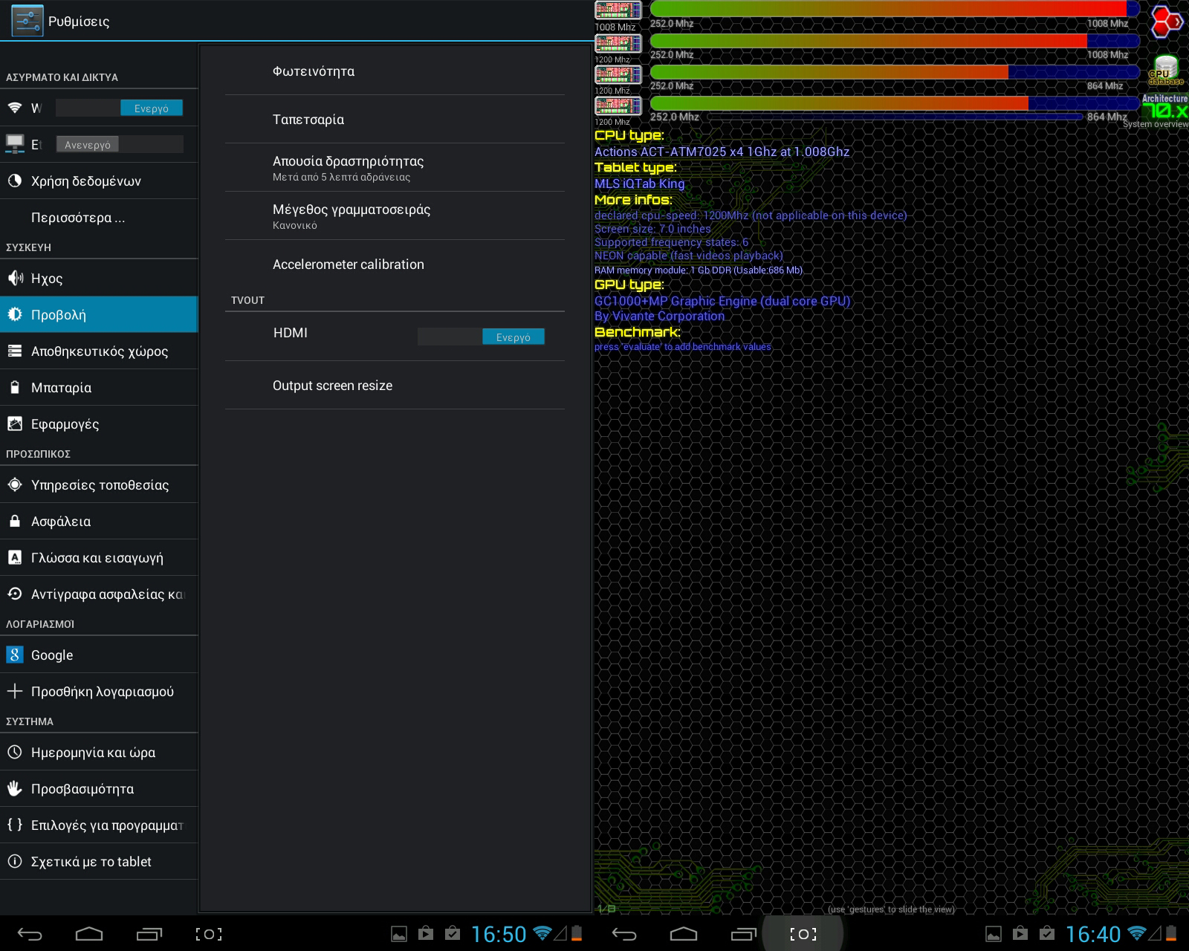Open Ταπετσαρία wallpaper setting
This screenshot has height=951, width=1189.
pos(395,120)
